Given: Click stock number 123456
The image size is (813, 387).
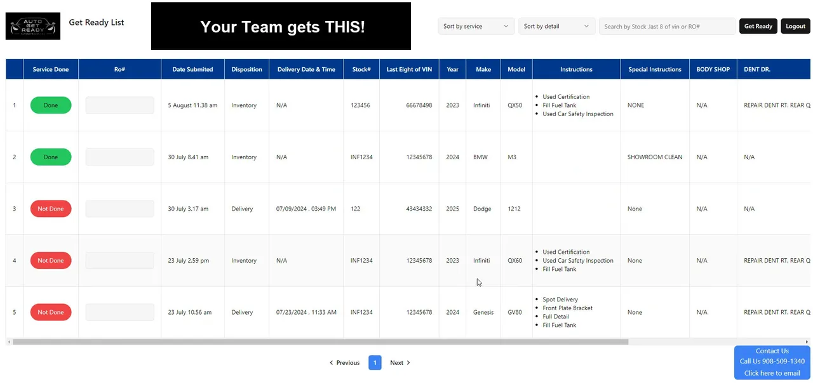Looking at the screenshot, I should (x=360, y=105).
